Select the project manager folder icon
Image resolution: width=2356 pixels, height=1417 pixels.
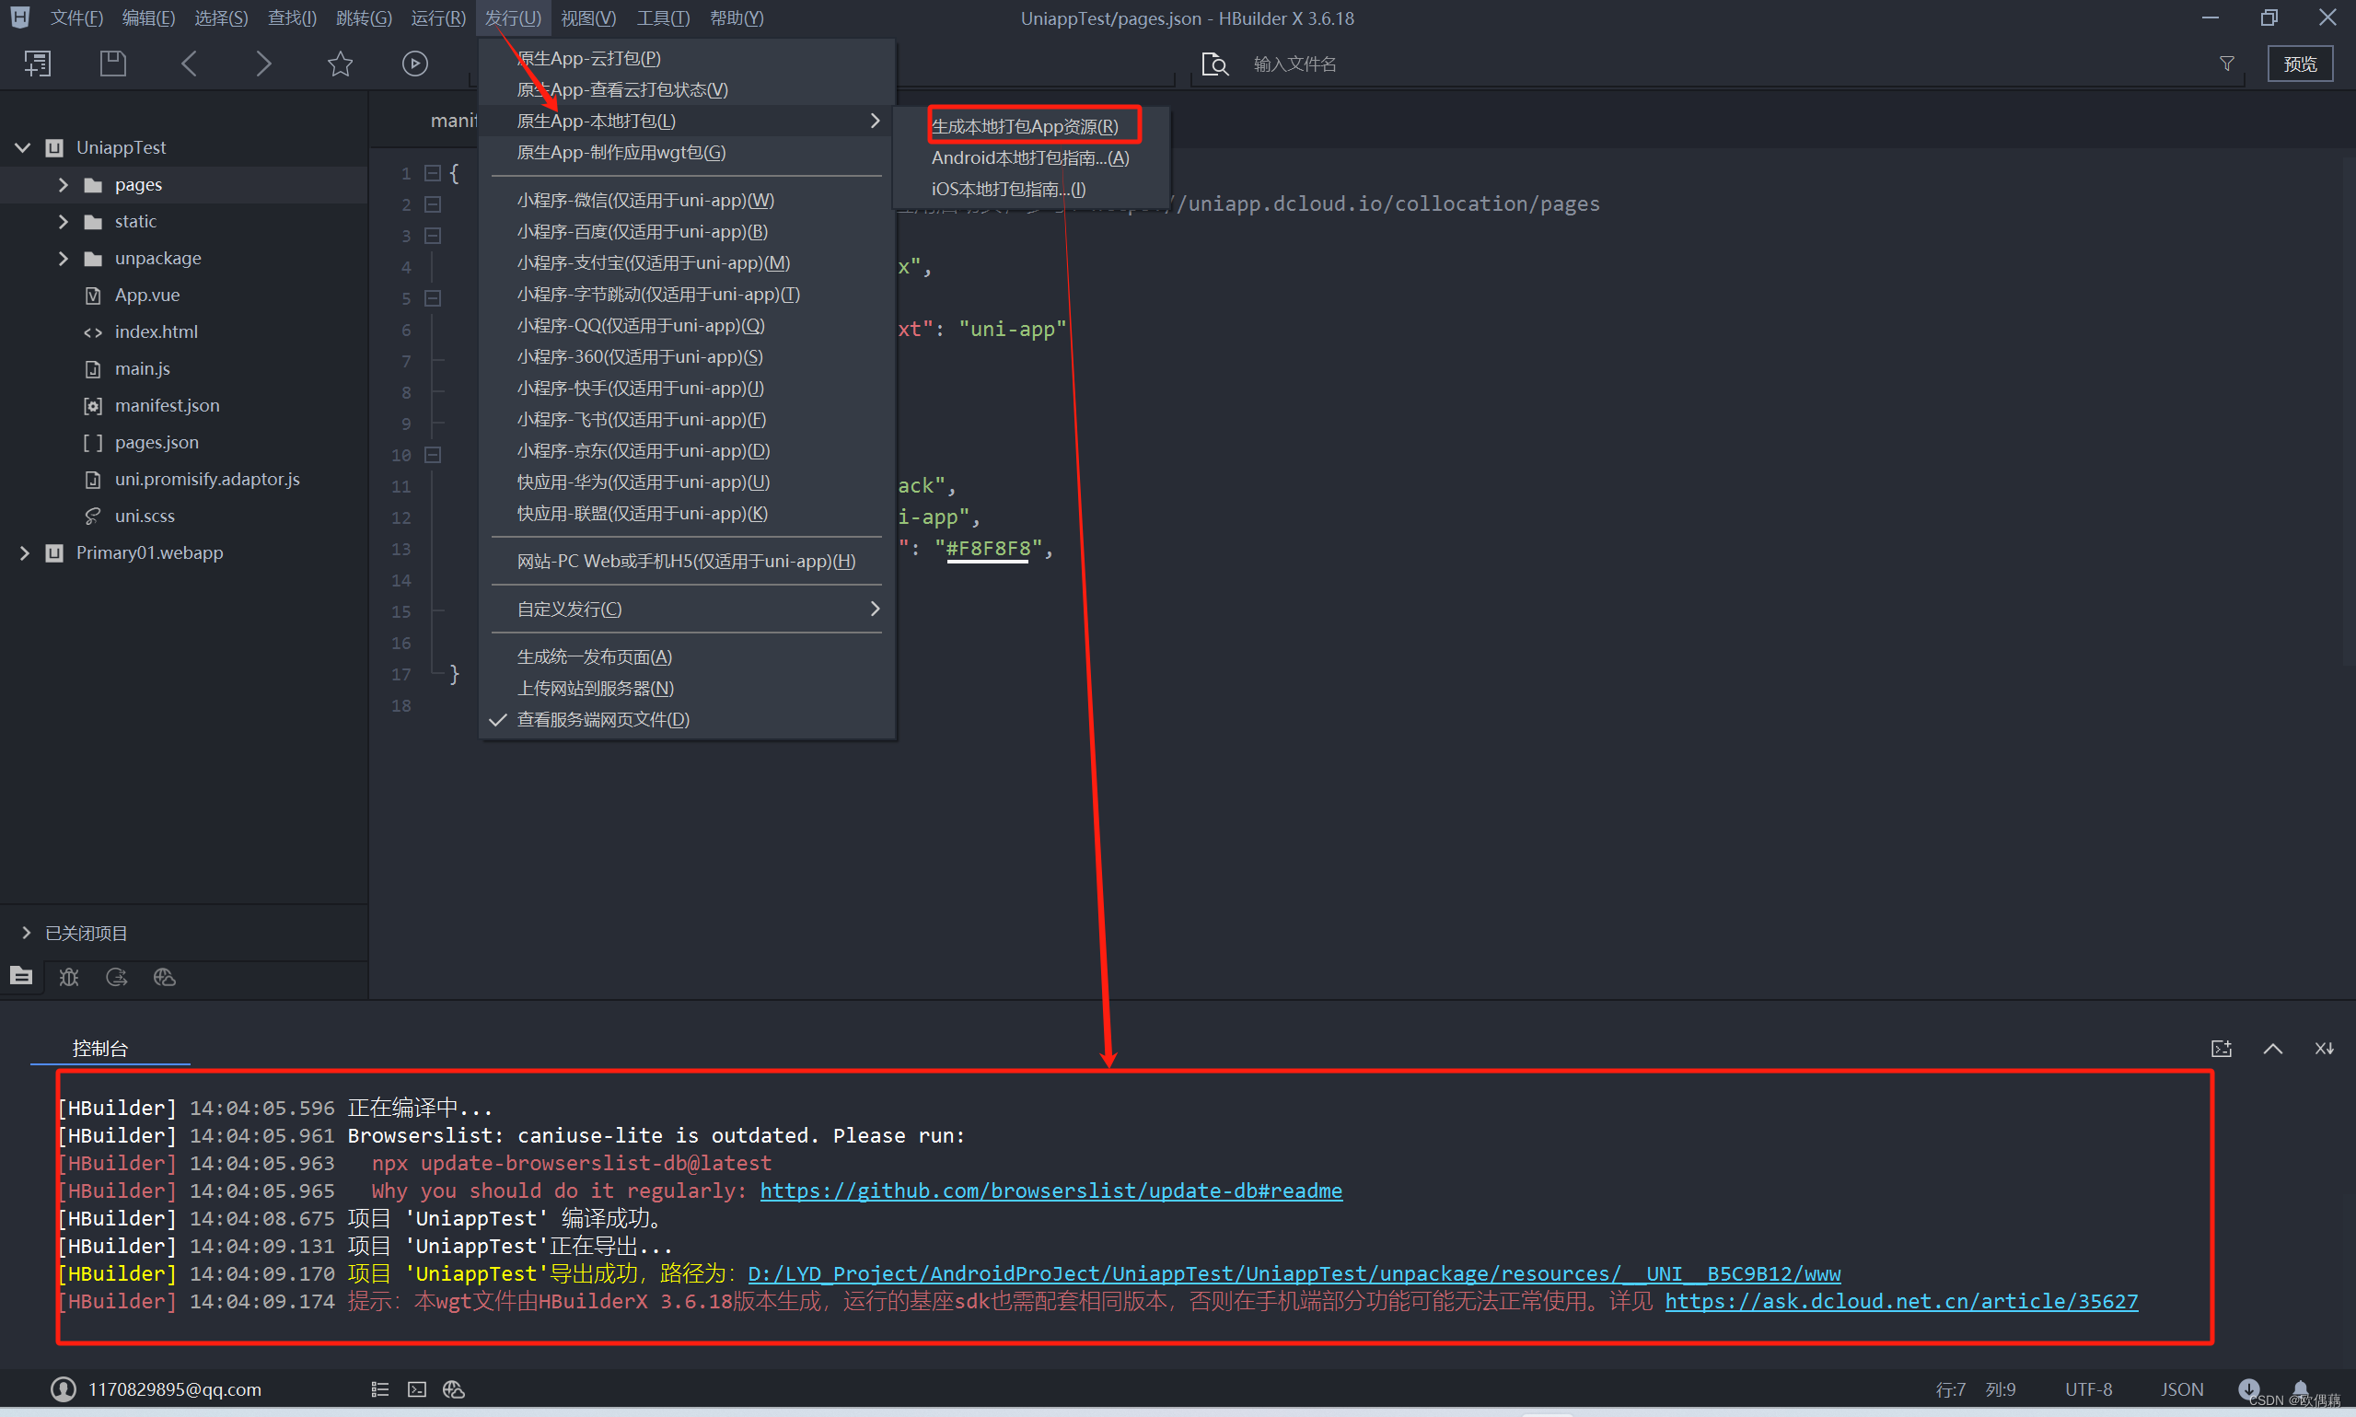click(21, 977)
